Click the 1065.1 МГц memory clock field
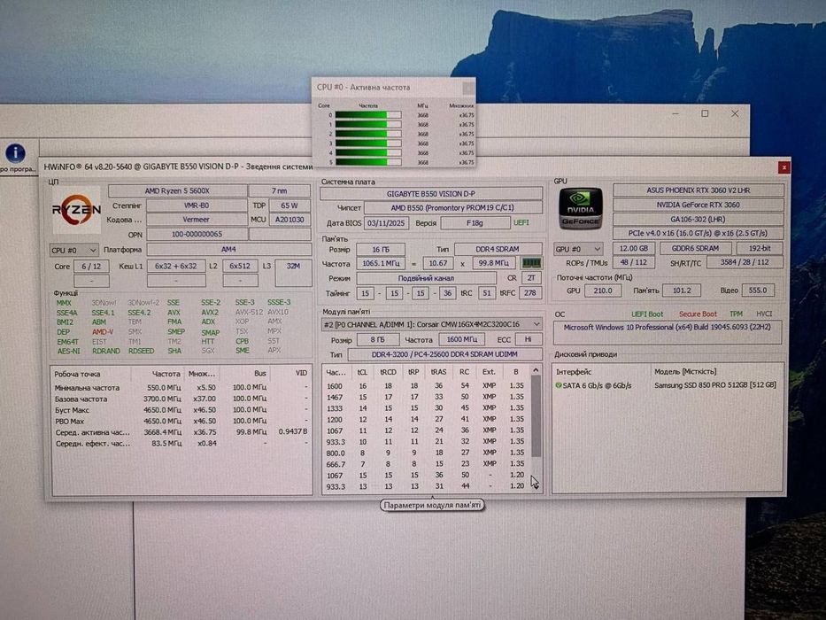Viewport: 826px width, 620px height. (x=381, y=263)
